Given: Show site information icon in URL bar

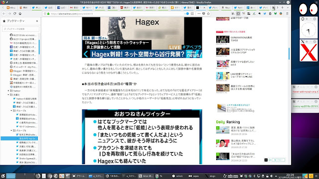Looking at the screenshot, I should pos(45,13).
